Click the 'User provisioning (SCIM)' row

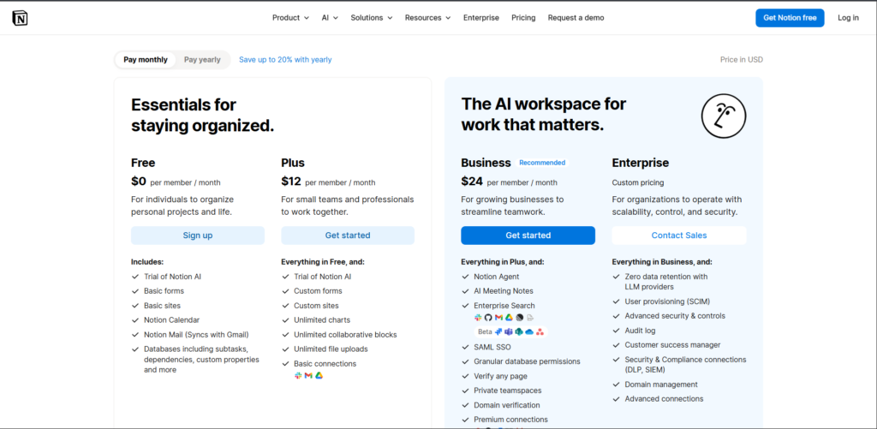click(667, 301)
